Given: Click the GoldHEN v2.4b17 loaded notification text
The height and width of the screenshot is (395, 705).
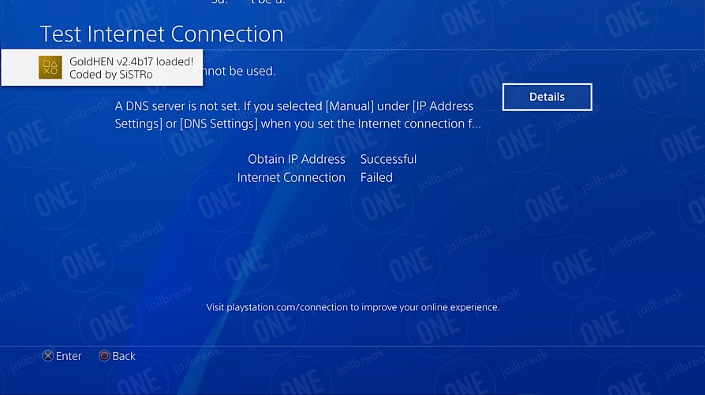Looking at the screenshot, I should coord(131,62).
